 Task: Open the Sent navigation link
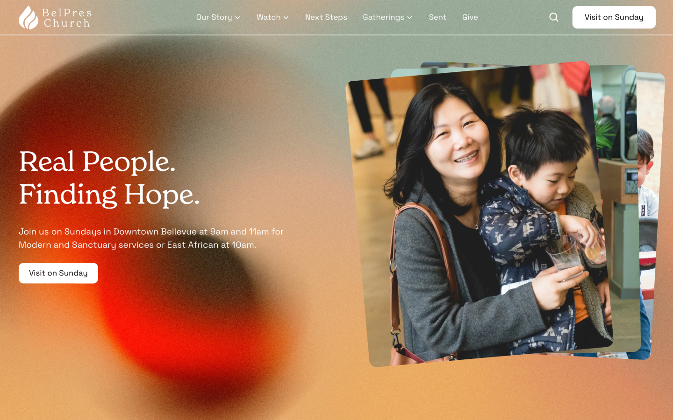pos(437,17)
